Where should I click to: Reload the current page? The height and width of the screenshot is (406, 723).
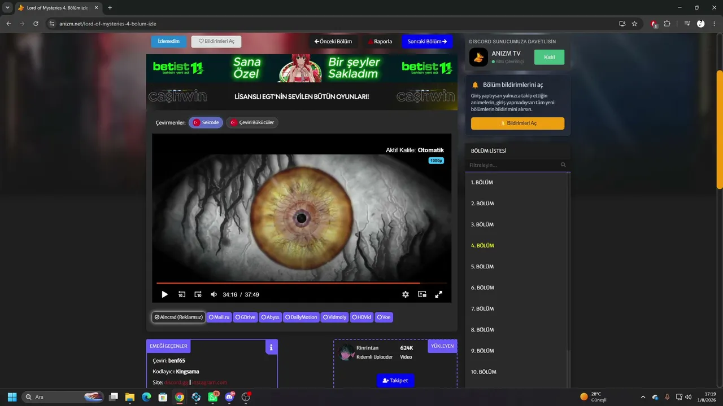(x=36, y=24)
